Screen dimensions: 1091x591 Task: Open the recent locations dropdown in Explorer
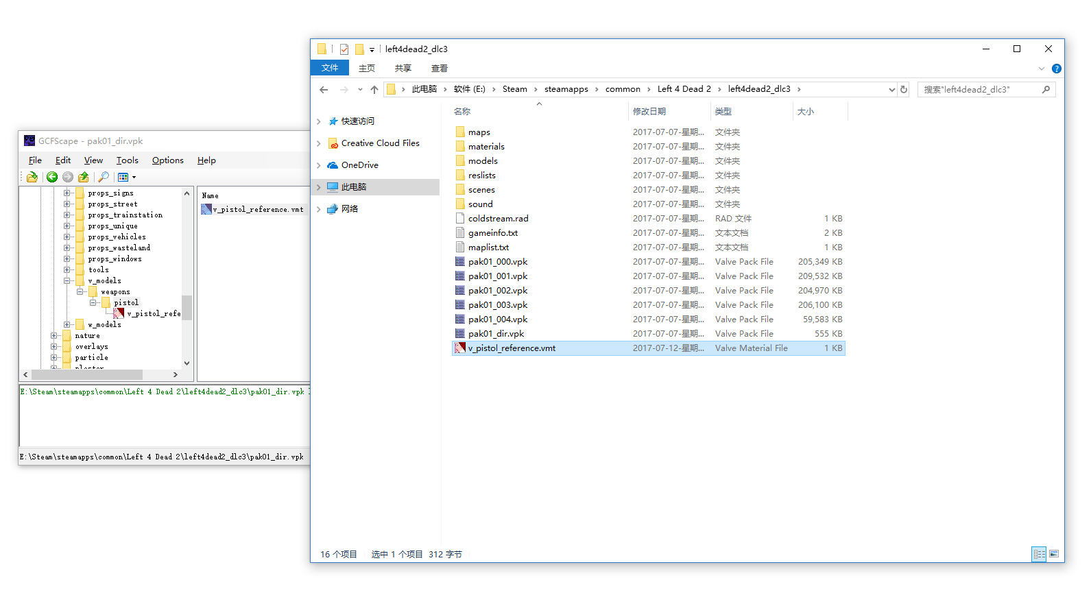coord(360,90)
